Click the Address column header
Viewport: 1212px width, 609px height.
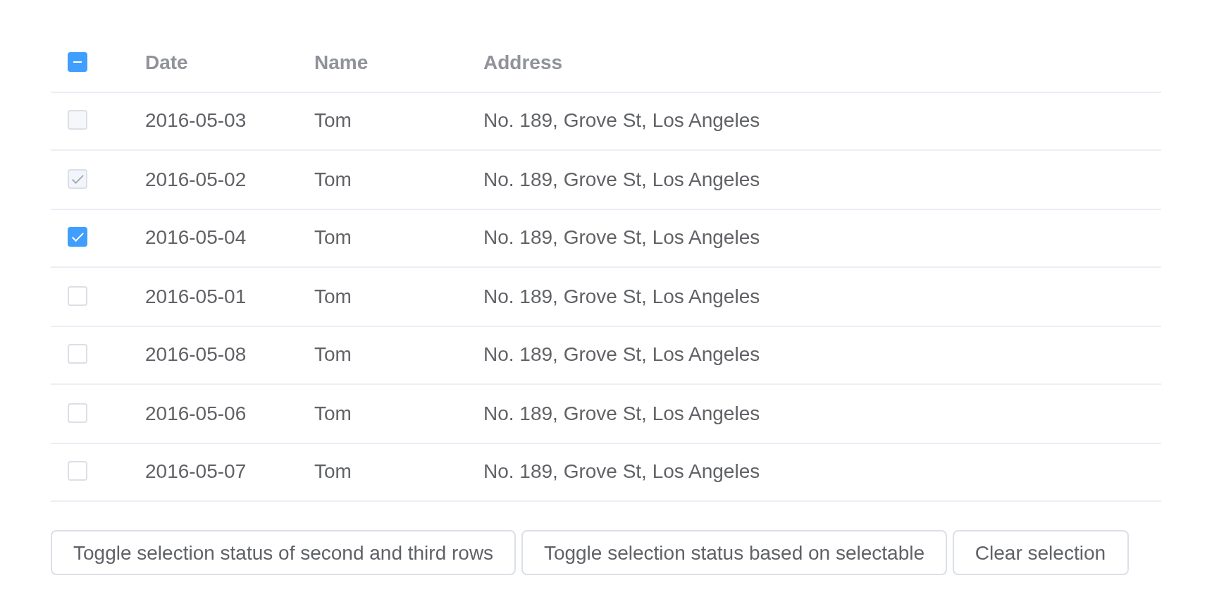point(523,63)
